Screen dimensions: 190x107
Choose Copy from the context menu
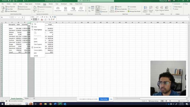(x=38, y=27)
